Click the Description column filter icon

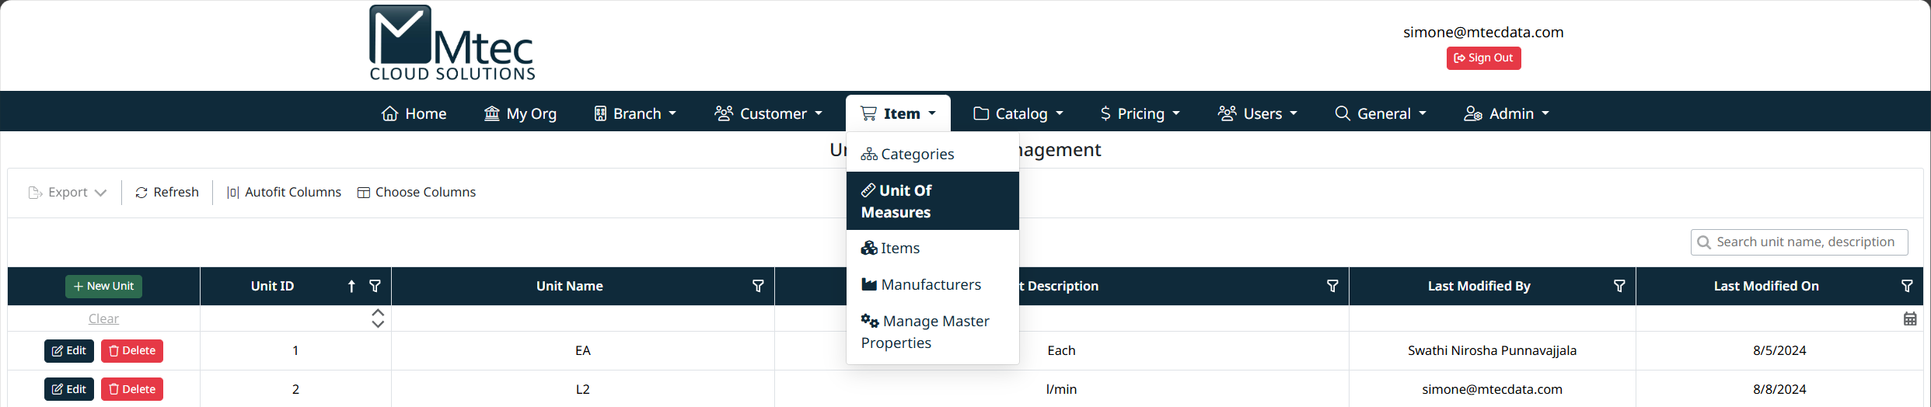pos(1332,286)
